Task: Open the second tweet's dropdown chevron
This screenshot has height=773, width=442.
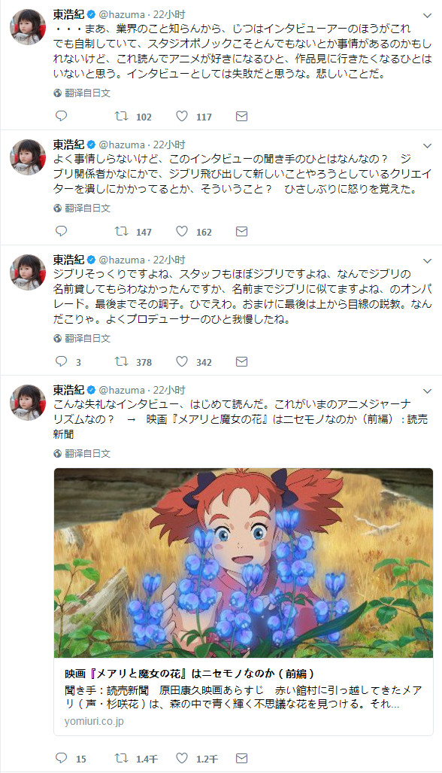Action: [x=427, y=146]
